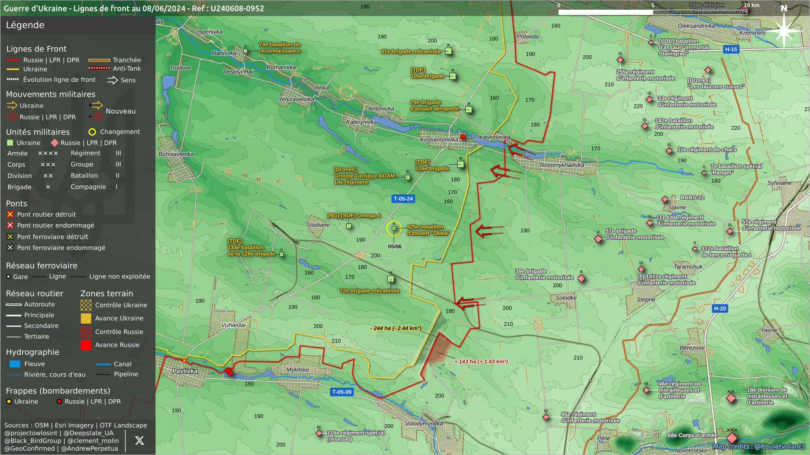This screenshot has width=810, height=455.
Task: Click the Volodymyrivka town label
Action: click(x=424, y=423)
